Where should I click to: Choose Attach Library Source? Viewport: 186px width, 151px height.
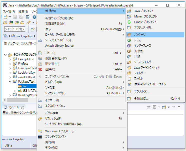click(81, 46)
